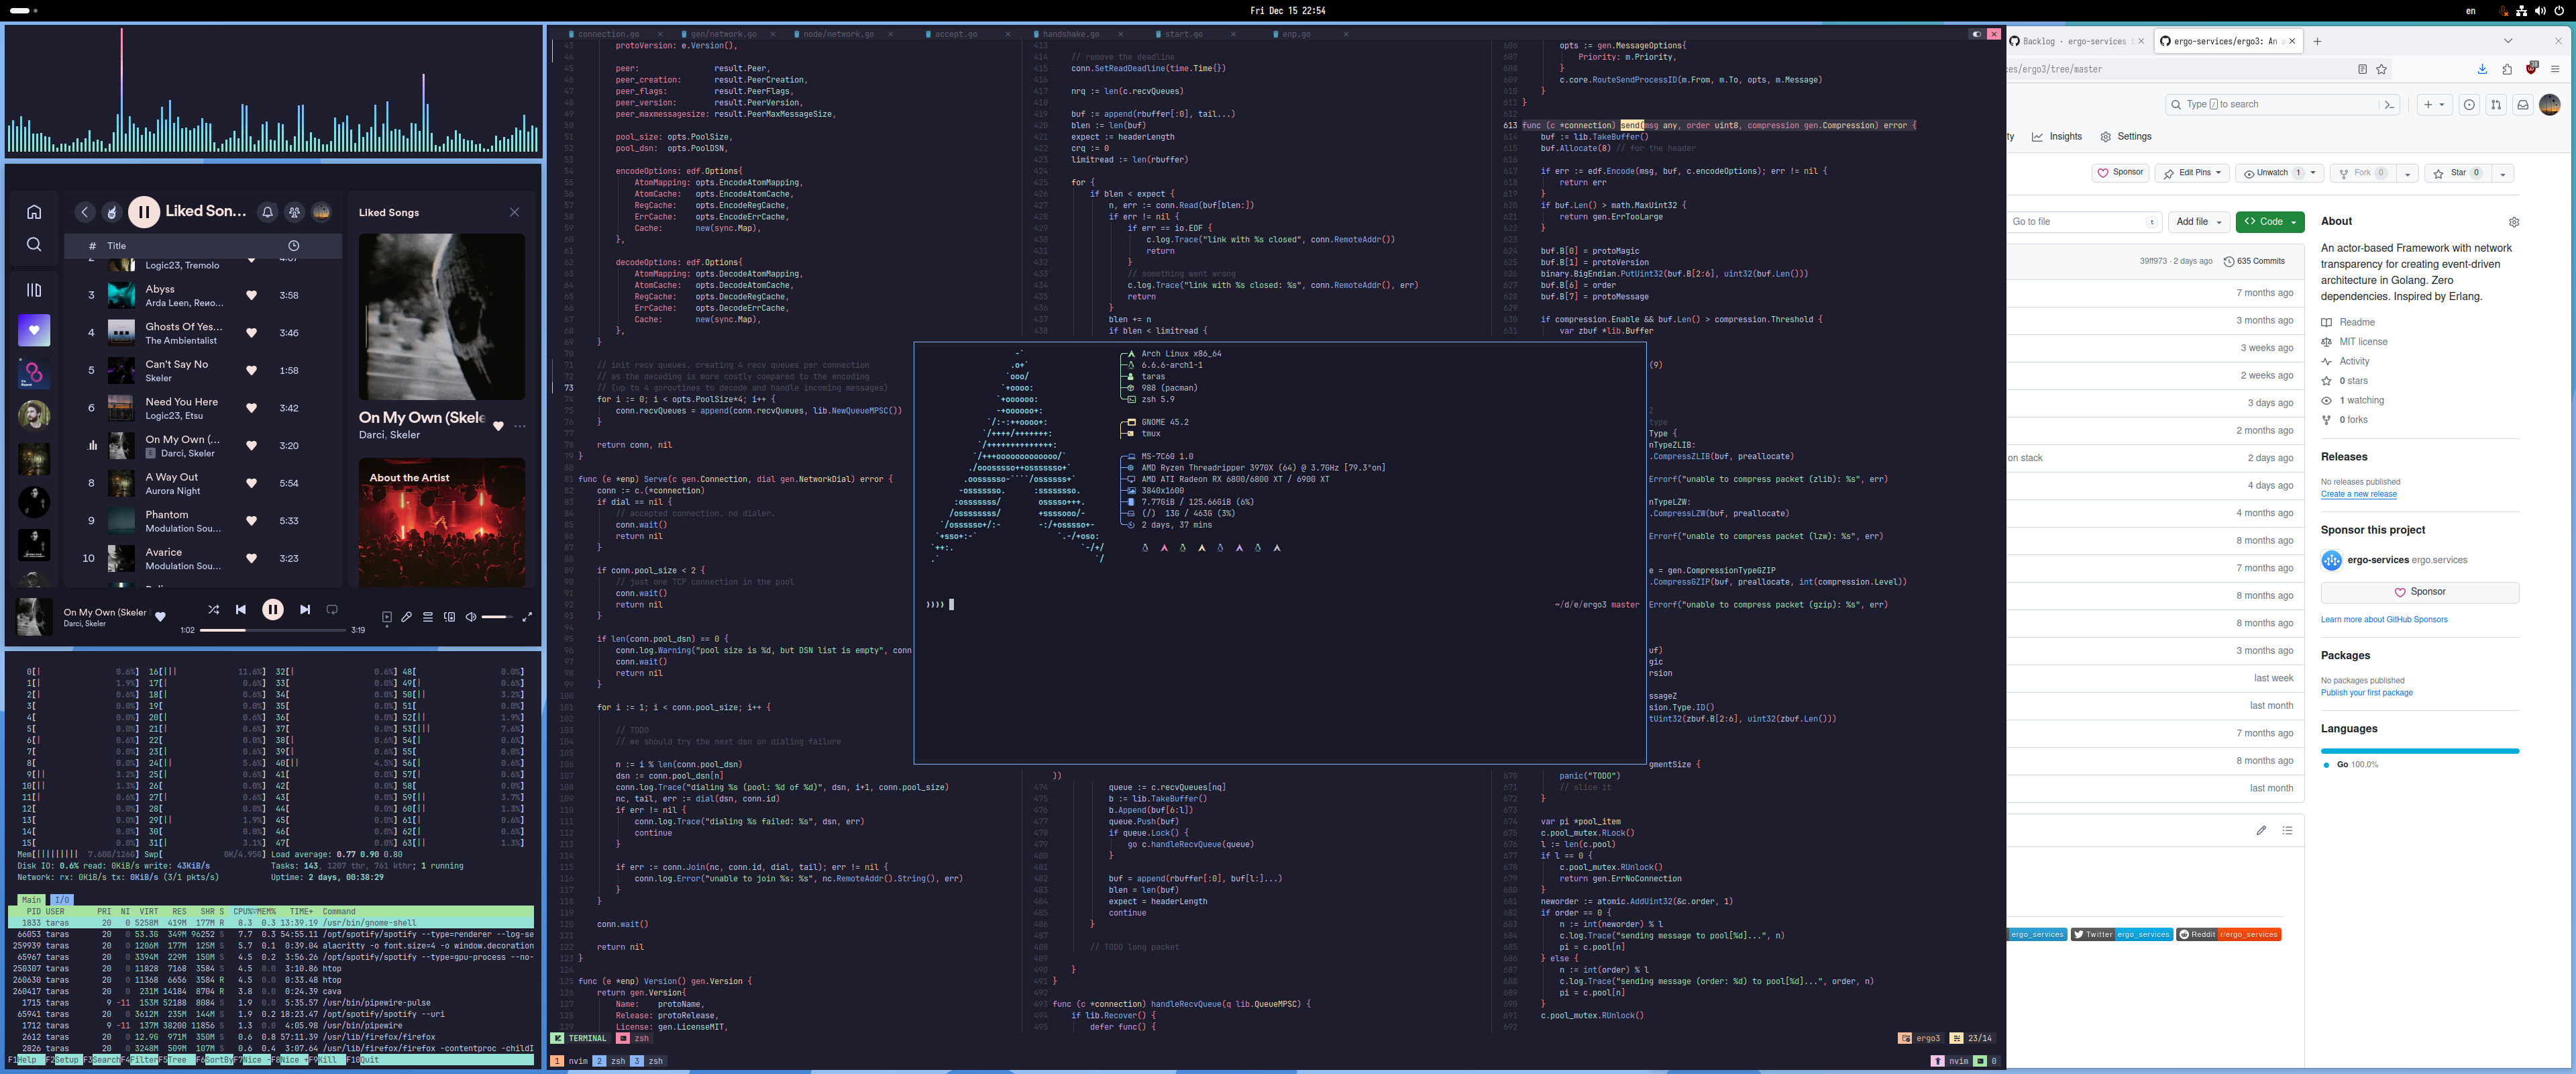Pause playback in bottom player bar

pyautogui.click(x=272, y=609)
